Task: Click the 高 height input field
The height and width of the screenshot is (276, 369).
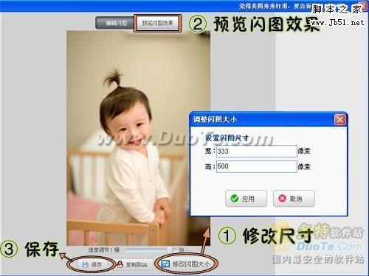Action: click(x=257, y=166)
